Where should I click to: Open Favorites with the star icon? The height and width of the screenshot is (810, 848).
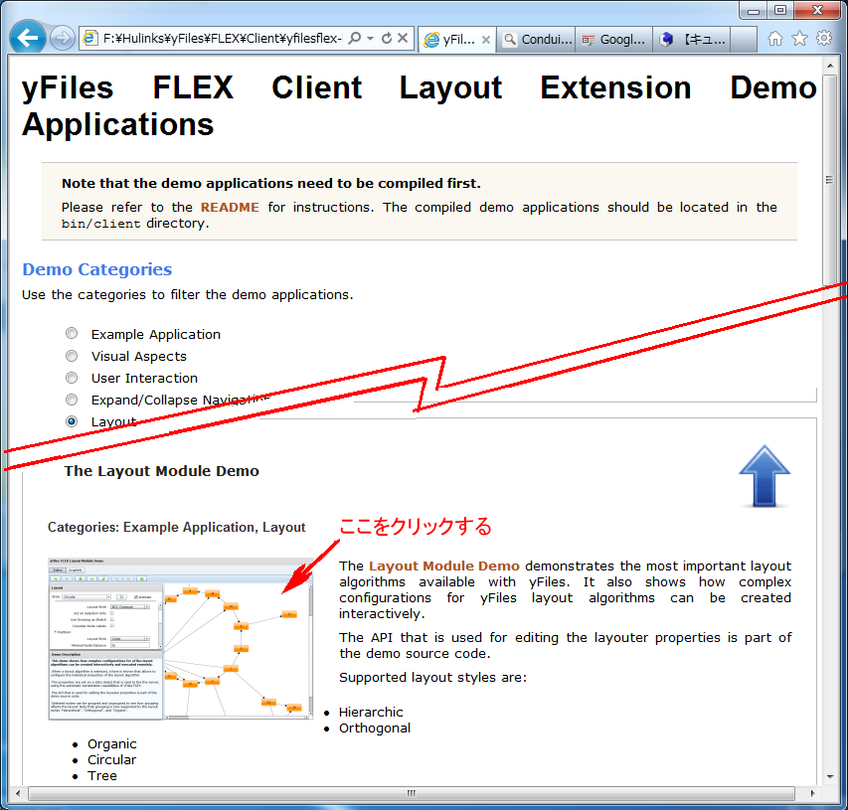[x=800, y=39]
